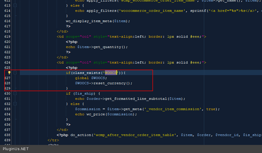Select line number 638 in gutter
This screenshot has width=262, height=153.
click(x=7, y=135)
